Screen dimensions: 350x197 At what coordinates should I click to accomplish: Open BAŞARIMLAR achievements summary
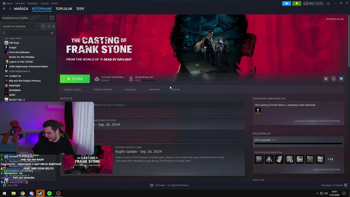point(143,79)
